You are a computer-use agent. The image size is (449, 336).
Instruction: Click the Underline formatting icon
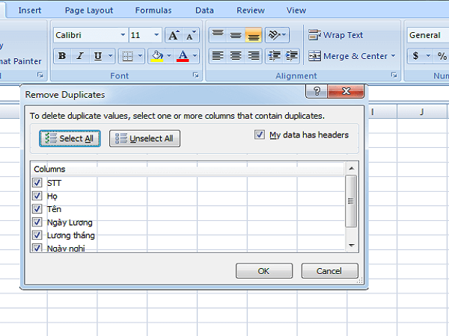point(98,56)
